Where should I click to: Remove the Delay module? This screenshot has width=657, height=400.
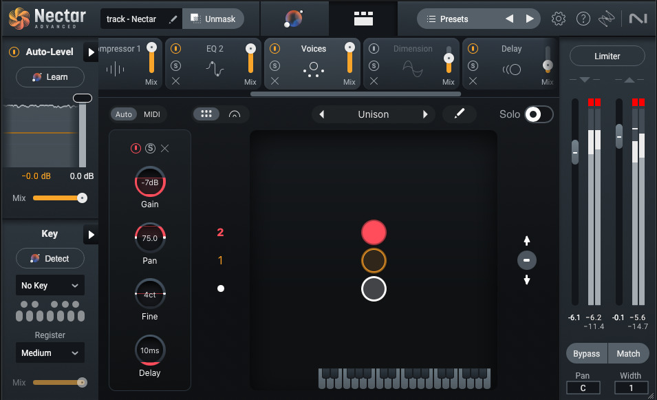(x=473, y=81)
